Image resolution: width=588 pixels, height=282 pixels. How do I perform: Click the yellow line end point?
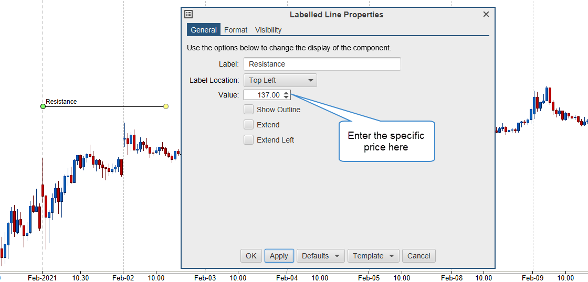[x=166, y=106]
